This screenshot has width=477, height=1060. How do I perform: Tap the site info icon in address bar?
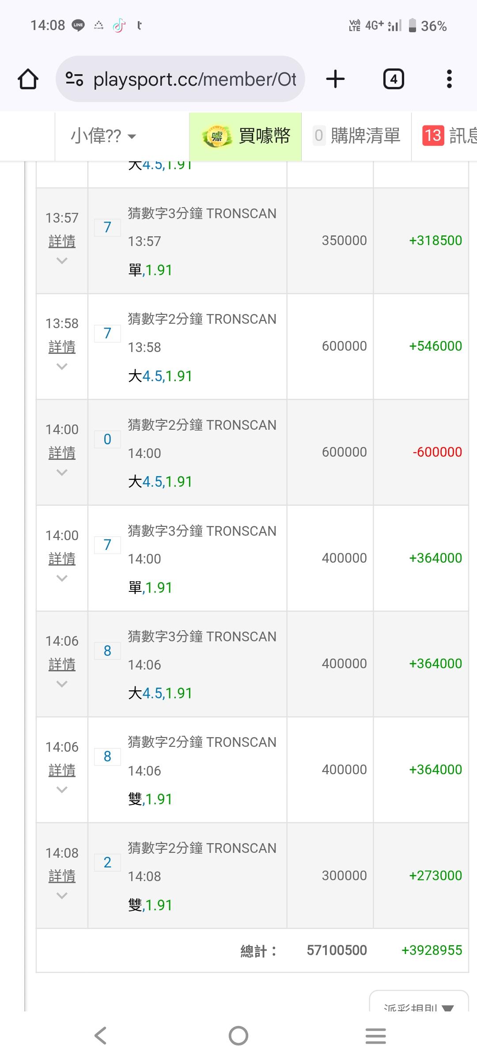(74, 79)
